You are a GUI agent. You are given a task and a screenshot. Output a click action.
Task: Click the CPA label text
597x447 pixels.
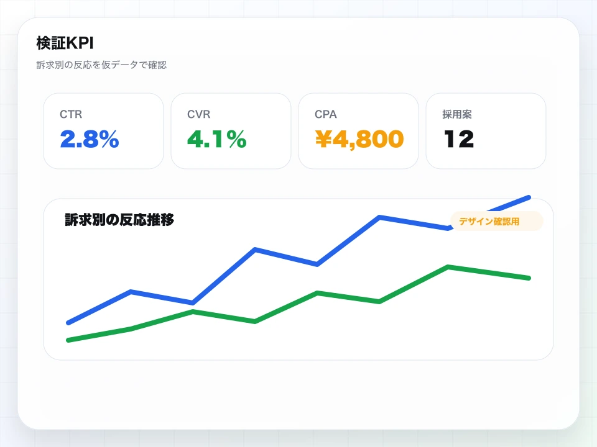point(325,114)
